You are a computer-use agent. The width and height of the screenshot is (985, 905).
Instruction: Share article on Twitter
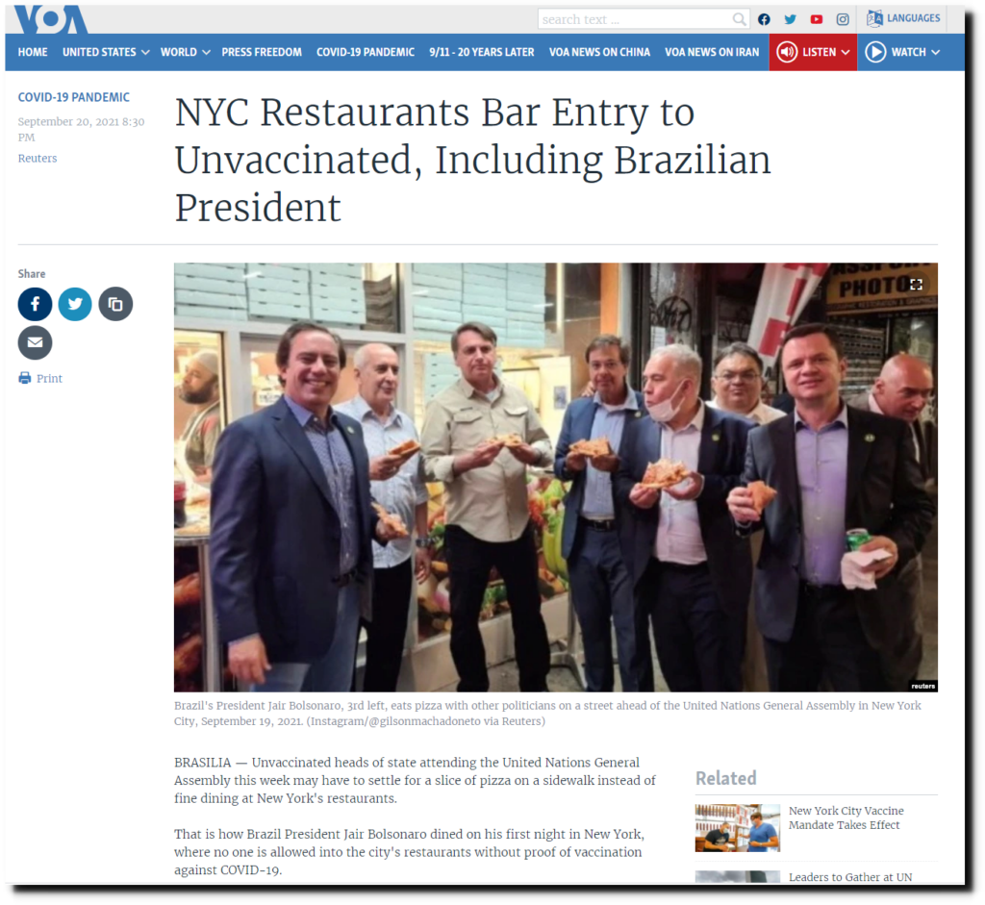(75, 304)
